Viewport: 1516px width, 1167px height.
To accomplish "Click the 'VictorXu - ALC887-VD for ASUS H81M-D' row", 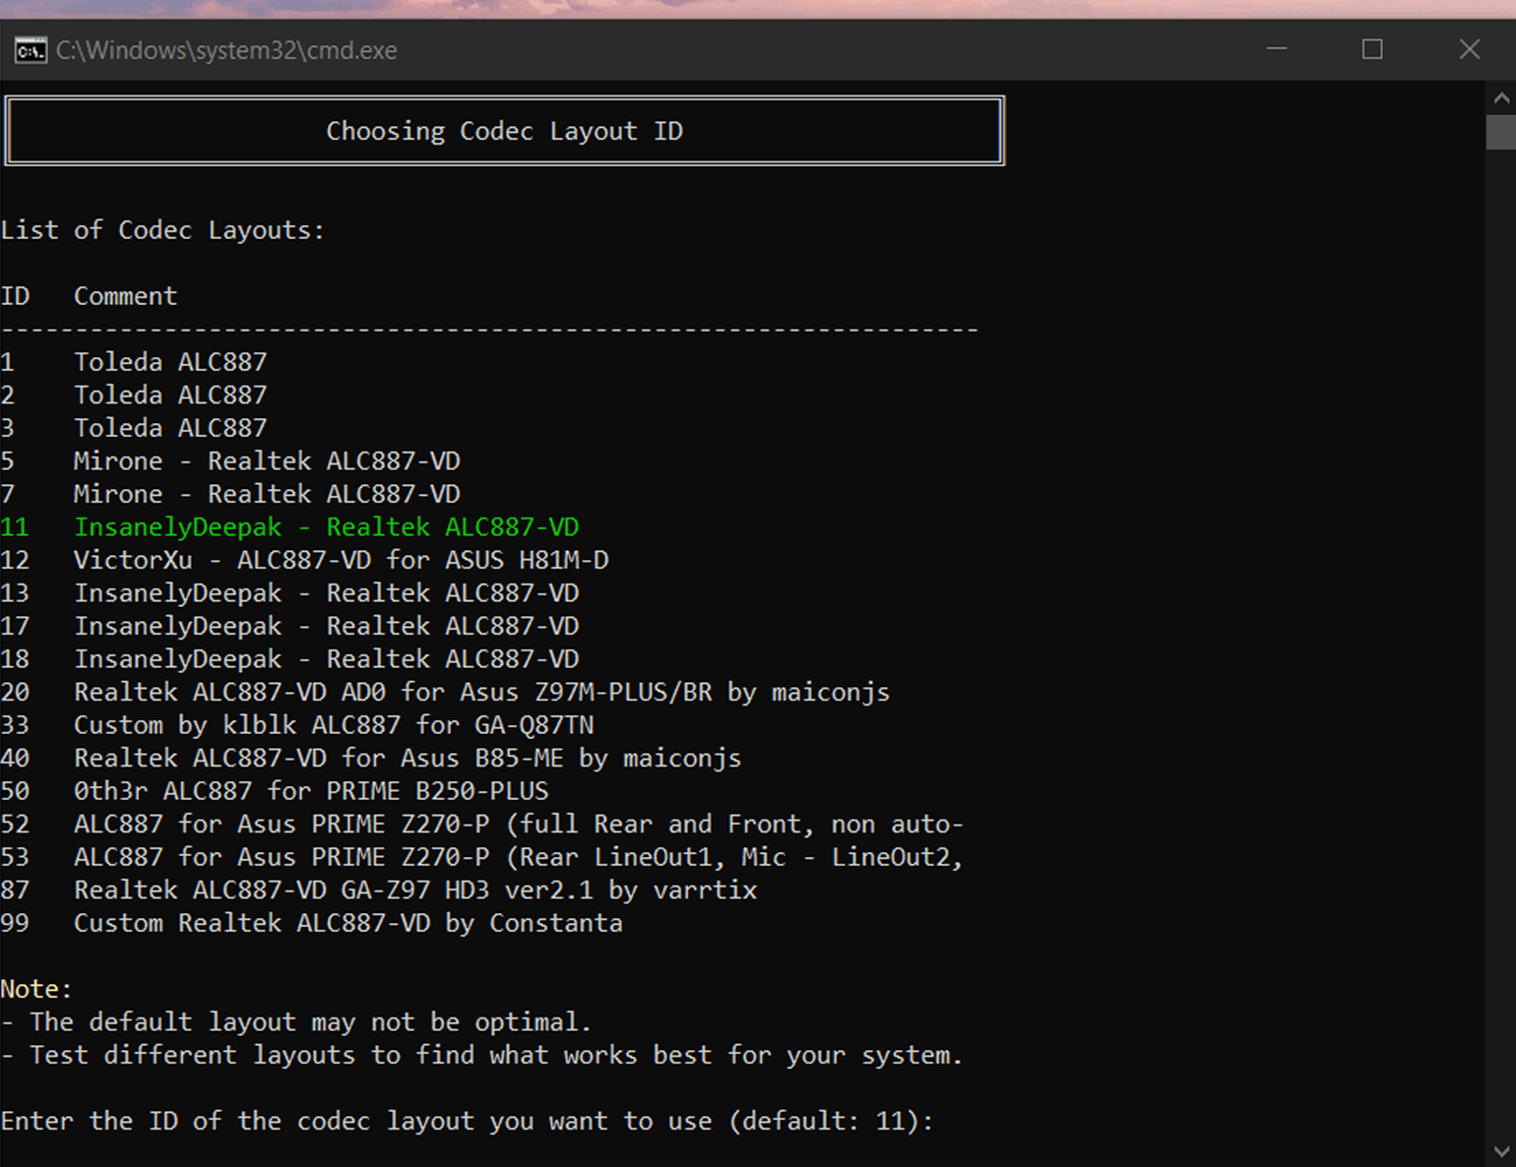I will click(304, 560).
